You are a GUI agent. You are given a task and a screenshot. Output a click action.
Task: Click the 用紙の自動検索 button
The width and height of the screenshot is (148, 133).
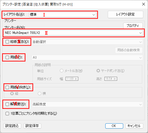coord(129,50)
